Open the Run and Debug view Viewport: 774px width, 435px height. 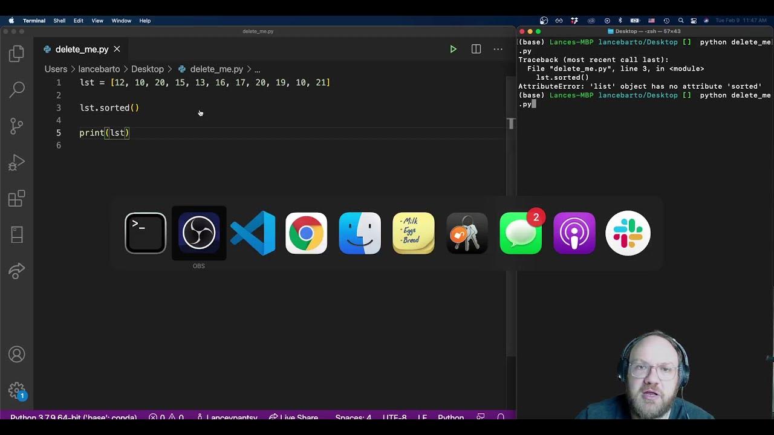click(17, 162)
